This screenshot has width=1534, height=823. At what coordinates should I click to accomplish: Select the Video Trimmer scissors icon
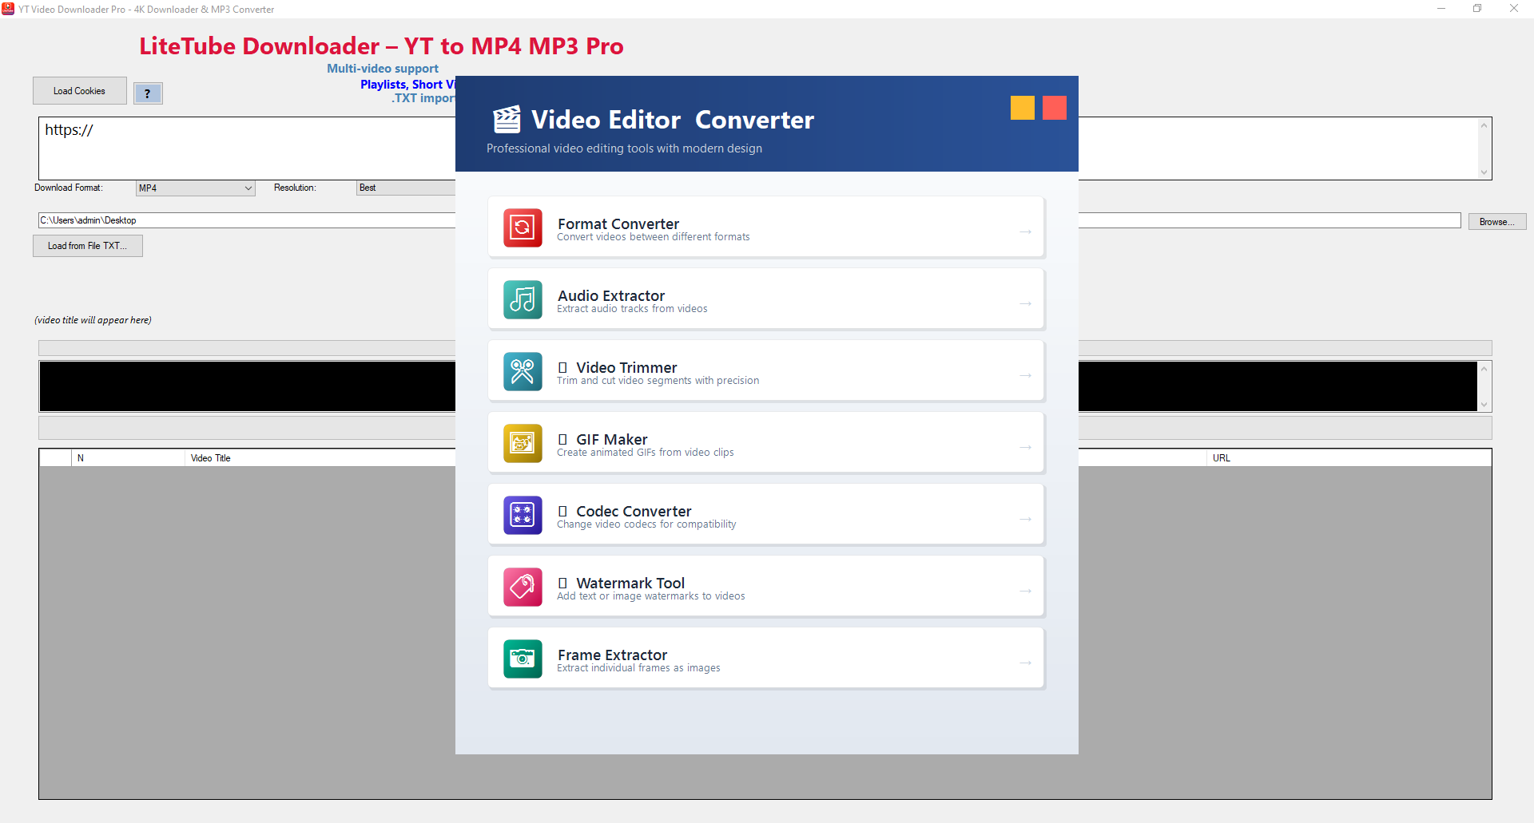(522, 371)
